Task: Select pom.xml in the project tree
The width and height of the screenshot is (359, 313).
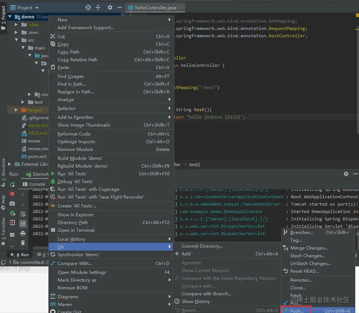Action: [x=37, y=156]
